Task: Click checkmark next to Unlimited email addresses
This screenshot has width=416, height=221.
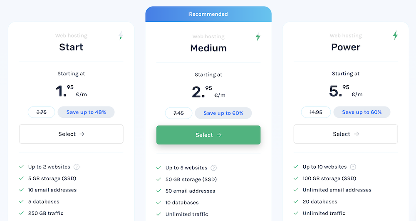Action: 296,190
